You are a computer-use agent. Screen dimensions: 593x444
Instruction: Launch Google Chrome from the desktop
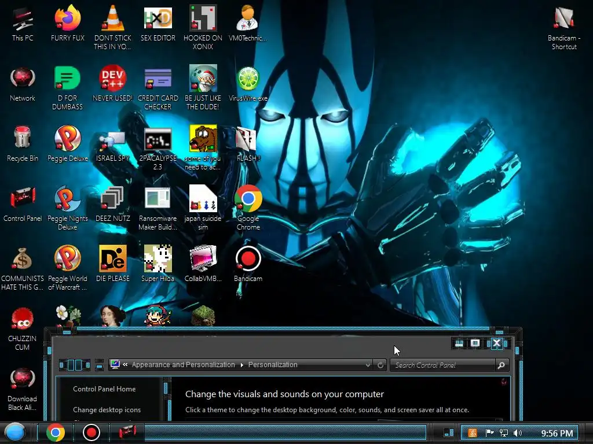coord(248,208)
